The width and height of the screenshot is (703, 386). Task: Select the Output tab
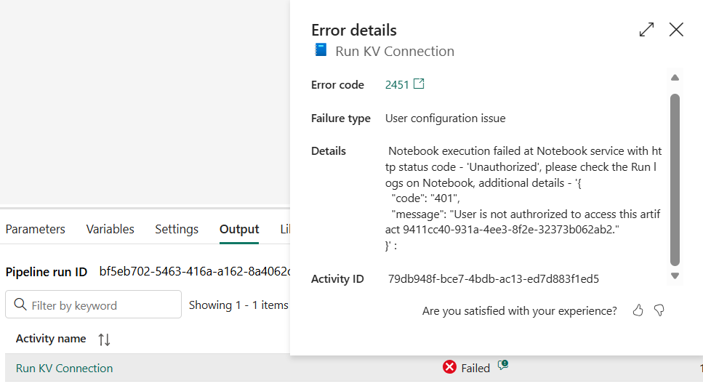point(239,229)
